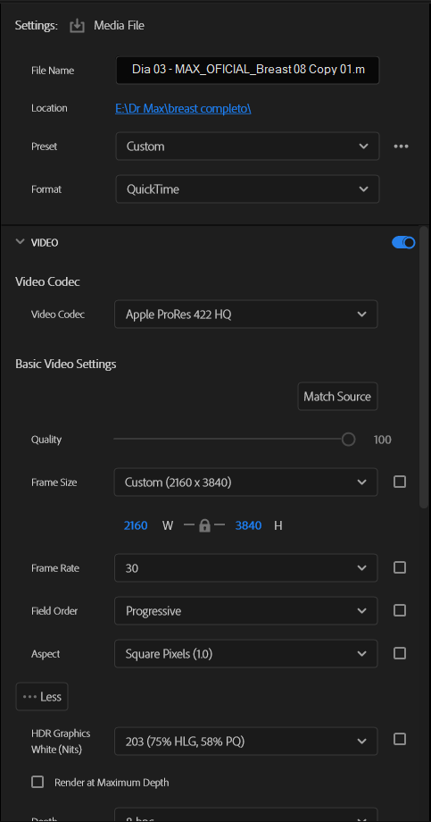Open the Preset dropdown showing Custom
This screenshot has height=822, width=431.
tap(247, 147)
